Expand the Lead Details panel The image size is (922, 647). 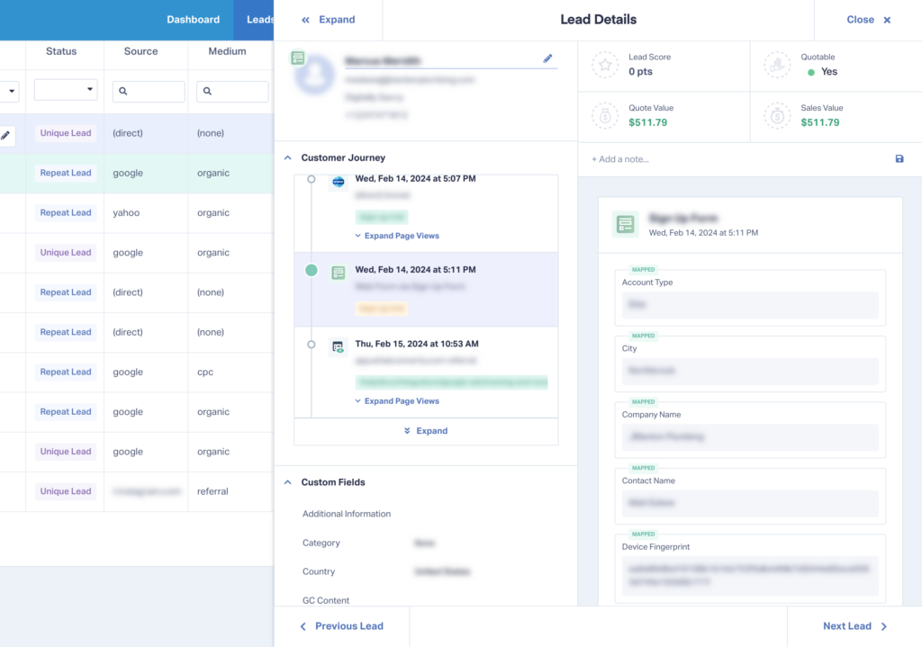pos(328,20)
